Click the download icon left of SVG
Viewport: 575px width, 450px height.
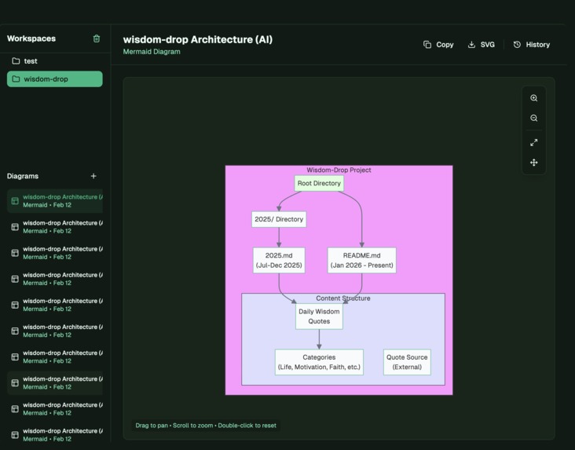[471, 45]
